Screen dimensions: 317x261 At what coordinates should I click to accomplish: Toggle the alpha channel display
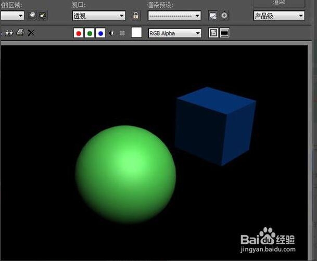111,33
